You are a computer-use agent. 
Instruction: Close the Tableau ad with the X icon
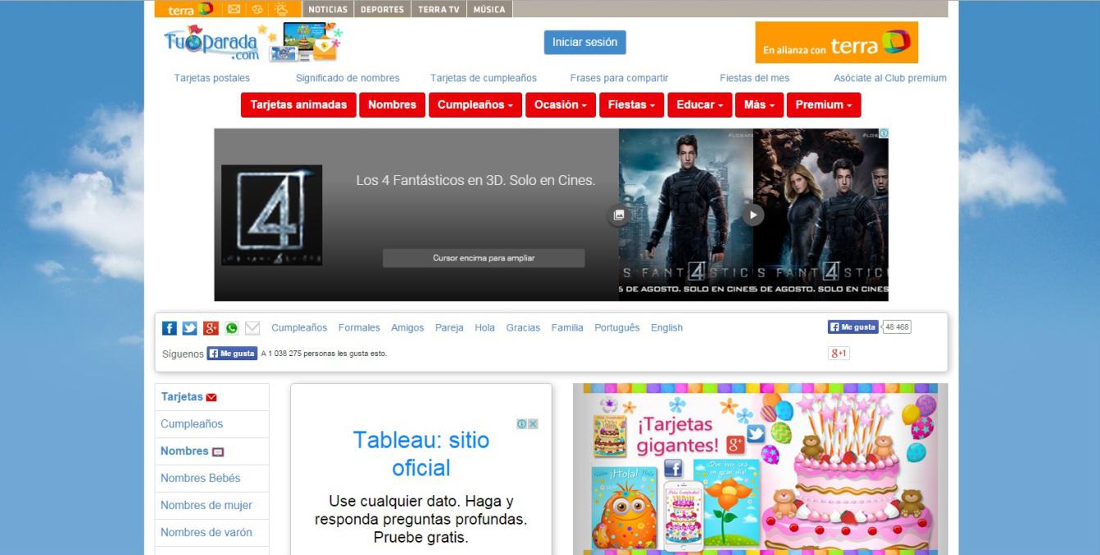pyautogui.click(x=533, y=424)
